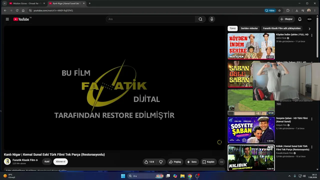Image resolution: width=320 pixels, height=180 pixels.
Task: Click the Köyden İndim Şehire video title
Action: (x=292, y=34)
